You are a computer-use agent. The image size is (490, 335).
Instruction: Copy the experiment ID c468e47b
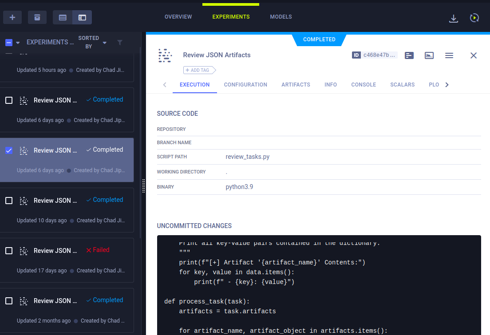point(375,55)
